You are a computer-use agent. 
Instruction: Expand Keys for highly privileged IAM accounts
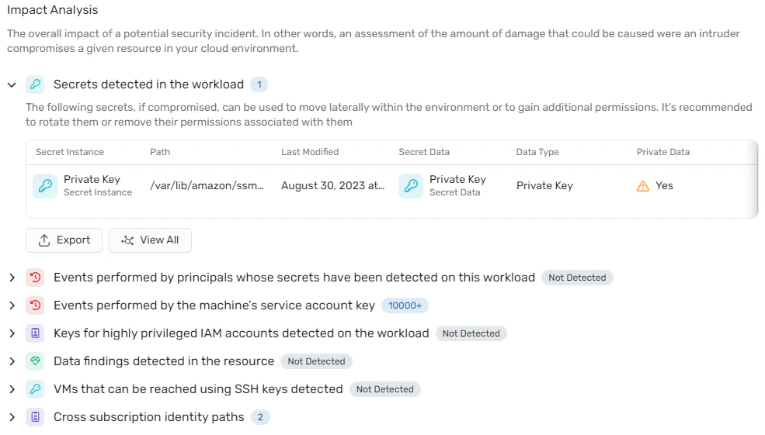(12, 333)
